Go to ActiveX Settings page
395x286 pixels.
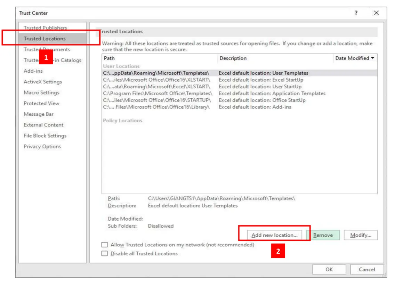tap(43, 82)
